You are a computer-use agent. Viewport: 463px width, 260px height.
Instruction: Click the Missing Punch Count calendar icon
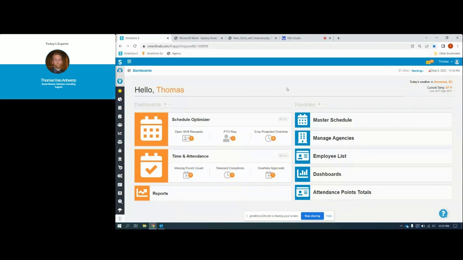click(x=188, y=175)
